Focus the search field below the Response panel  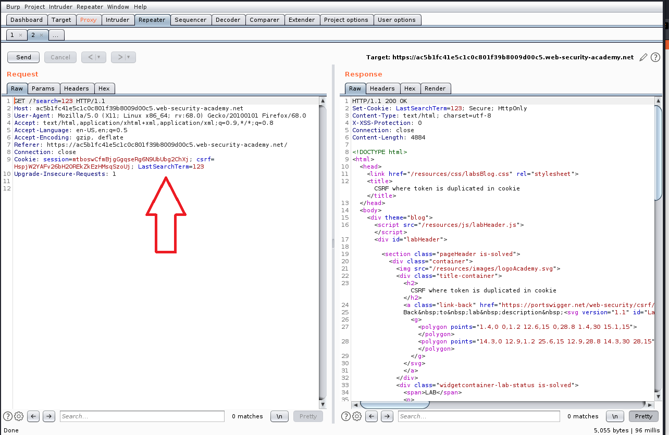coord(479,416)
